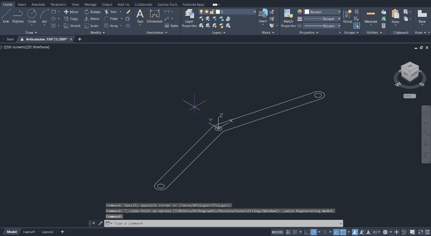Open the Annotate ribbon tab
The width and height of the screenshot is (431, 236).
[38, 4]
